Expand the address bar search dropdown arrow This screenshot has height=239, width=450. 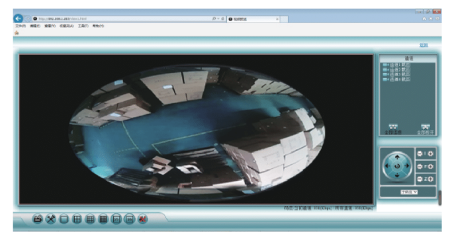coord(218,19)
